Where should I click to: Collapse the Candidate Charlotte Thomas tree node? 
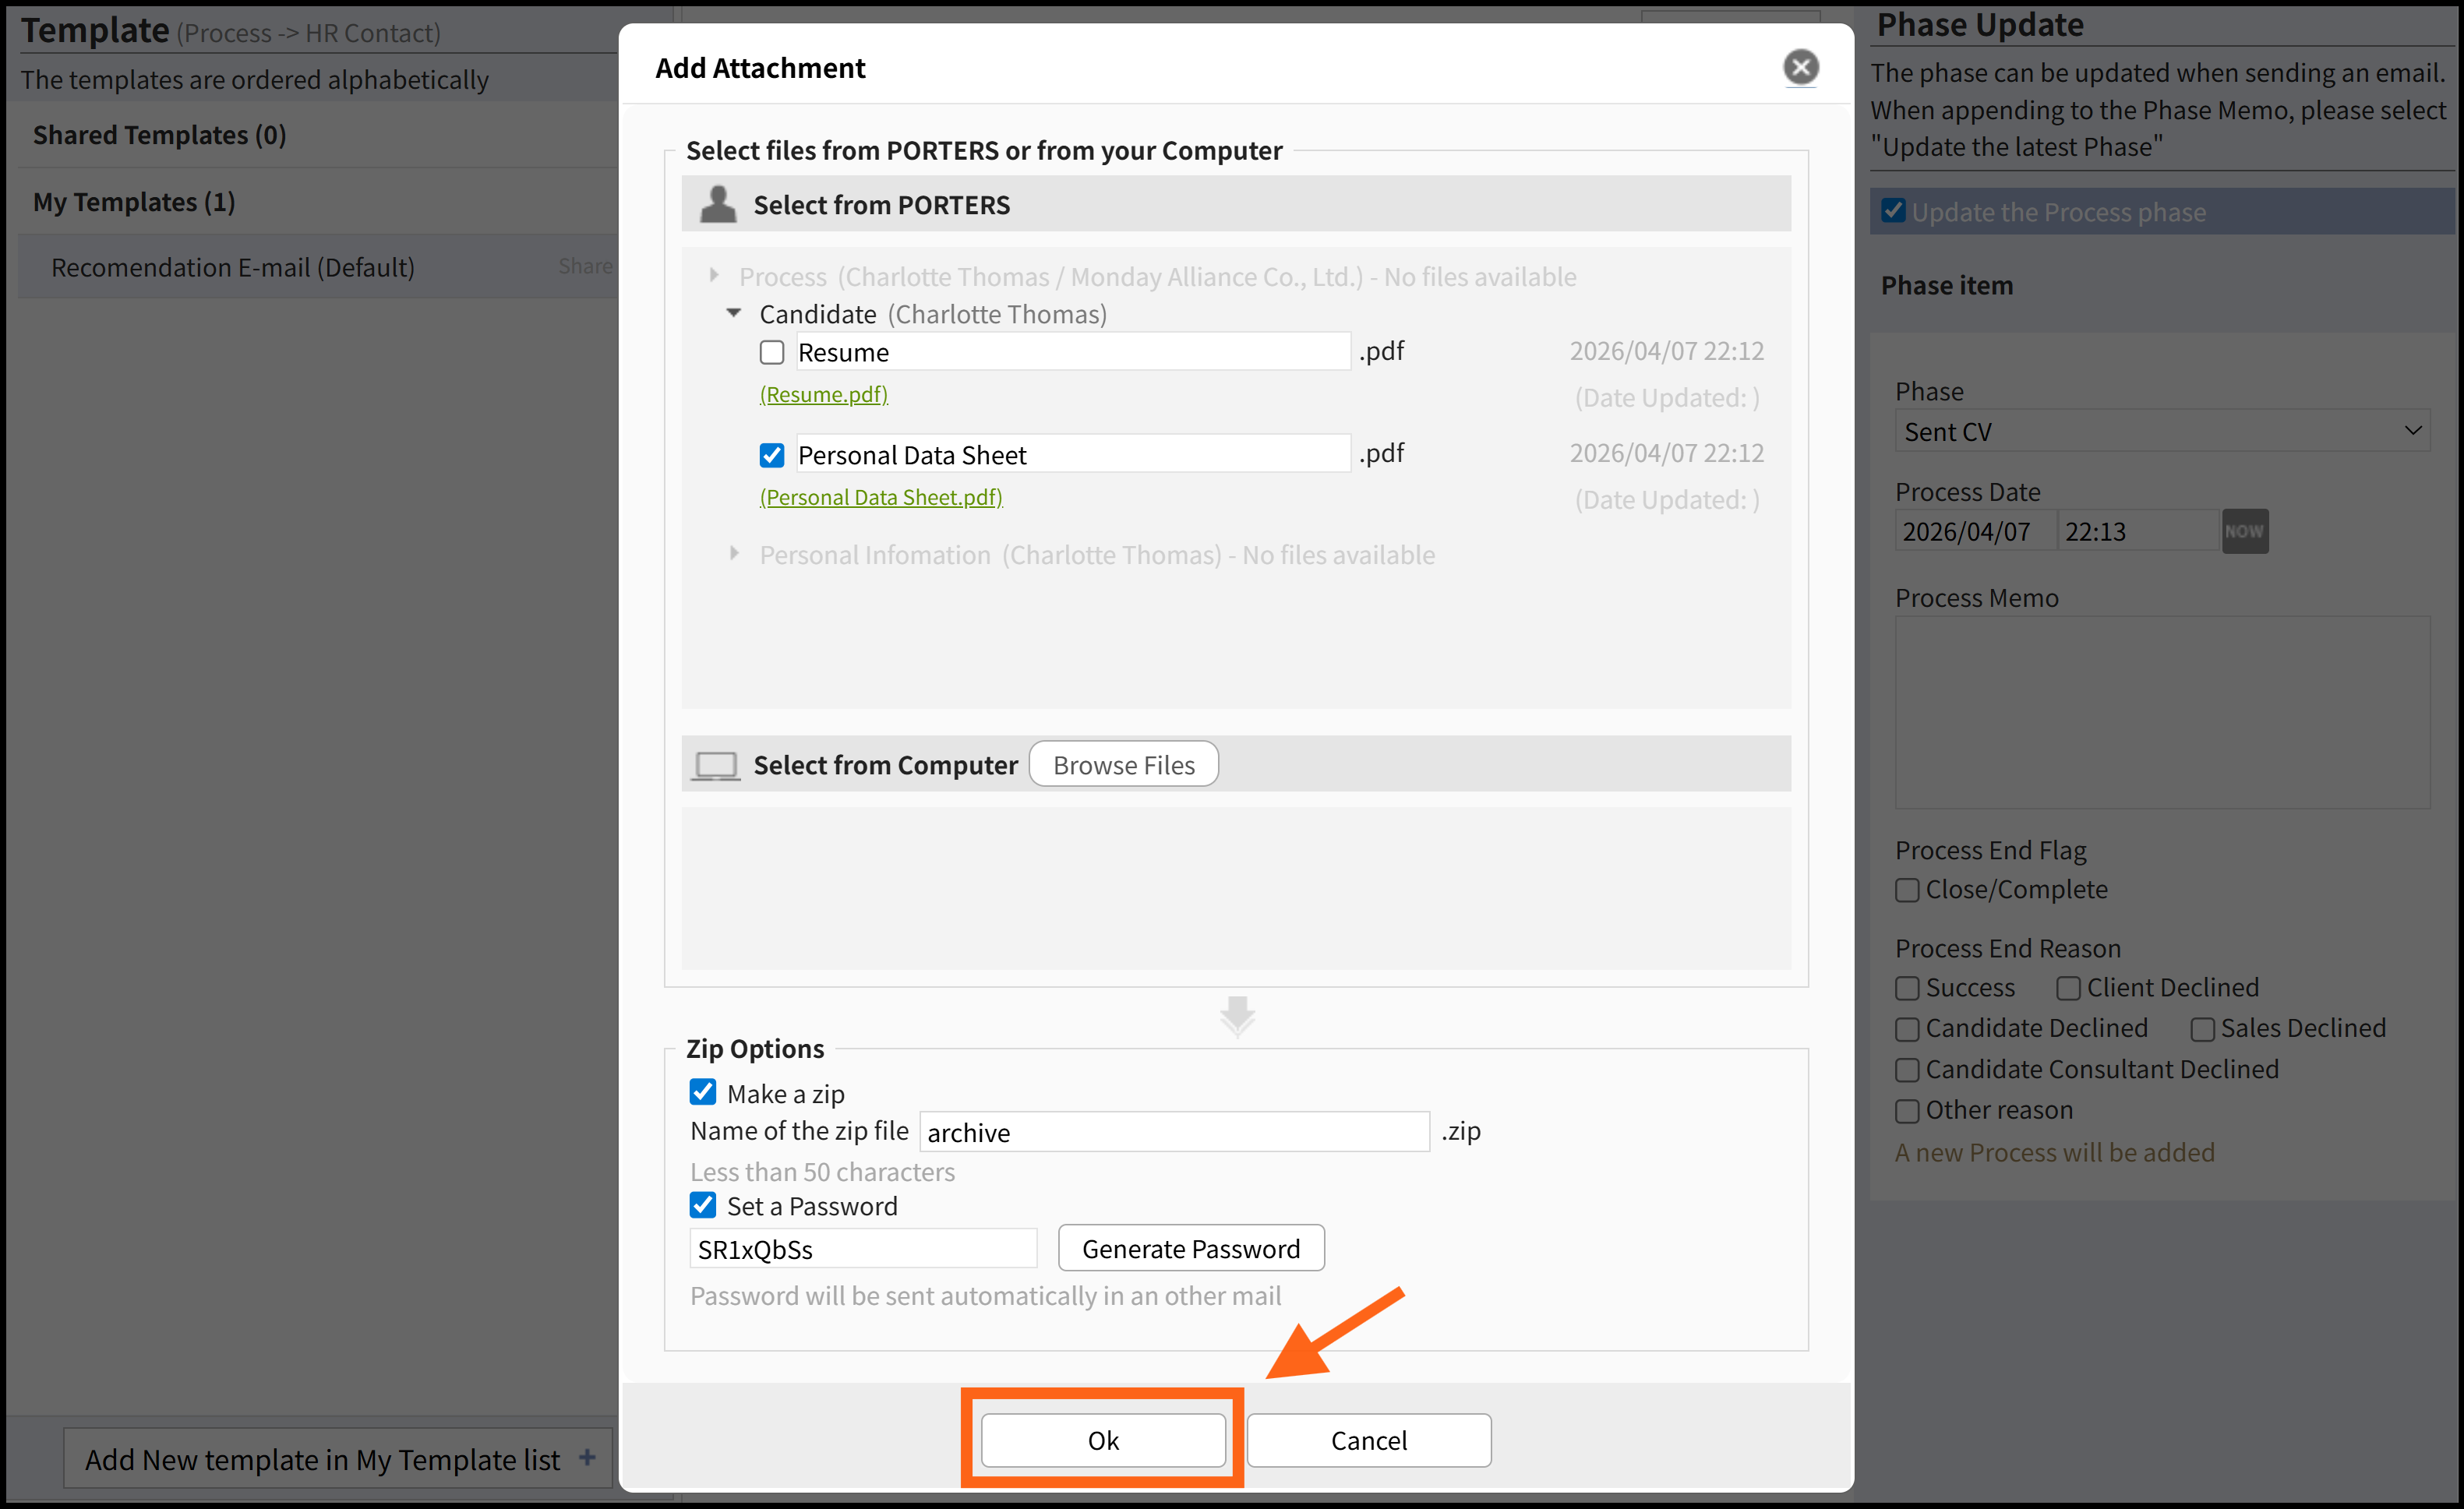pos(734,314)
